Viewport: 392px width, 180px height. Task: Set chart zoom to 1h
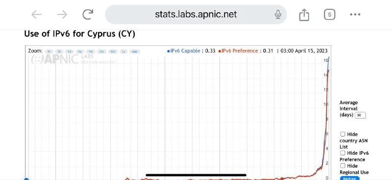click(49, 52)
